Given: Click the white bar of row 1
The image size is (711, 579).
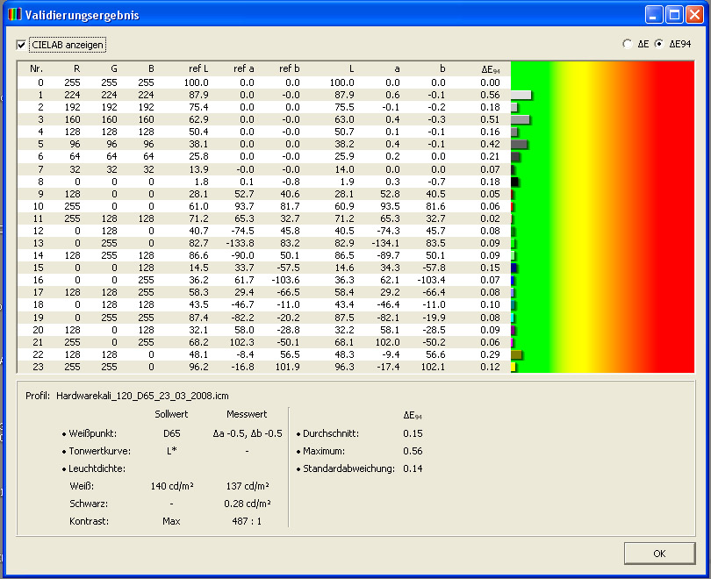Looking at the screenshot, I should click(x=521, y=95).
